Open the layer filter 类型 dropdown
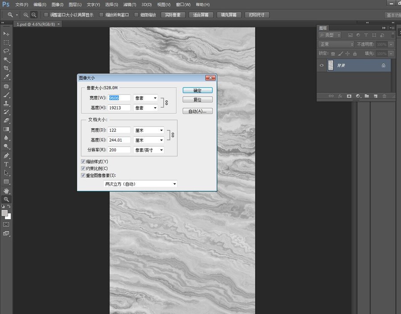Viewport: 401px width, 314px height. tap(330, 35)
